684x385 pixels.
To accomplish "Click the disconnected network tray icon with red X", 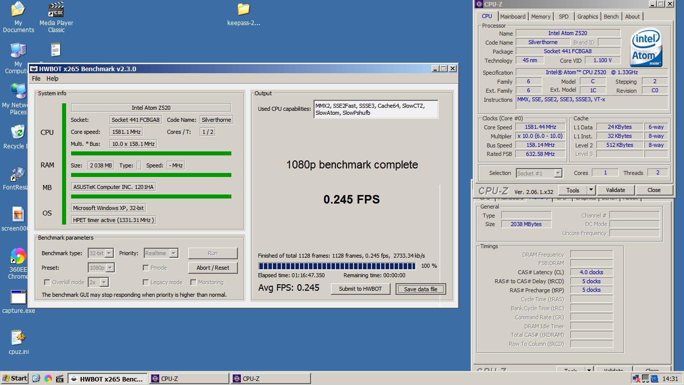I will click(636, 378).
